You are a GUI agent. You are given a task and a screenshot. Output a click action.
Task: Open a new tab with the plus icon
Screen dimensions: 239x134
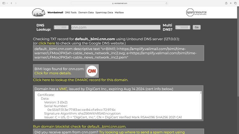point(231,3)
